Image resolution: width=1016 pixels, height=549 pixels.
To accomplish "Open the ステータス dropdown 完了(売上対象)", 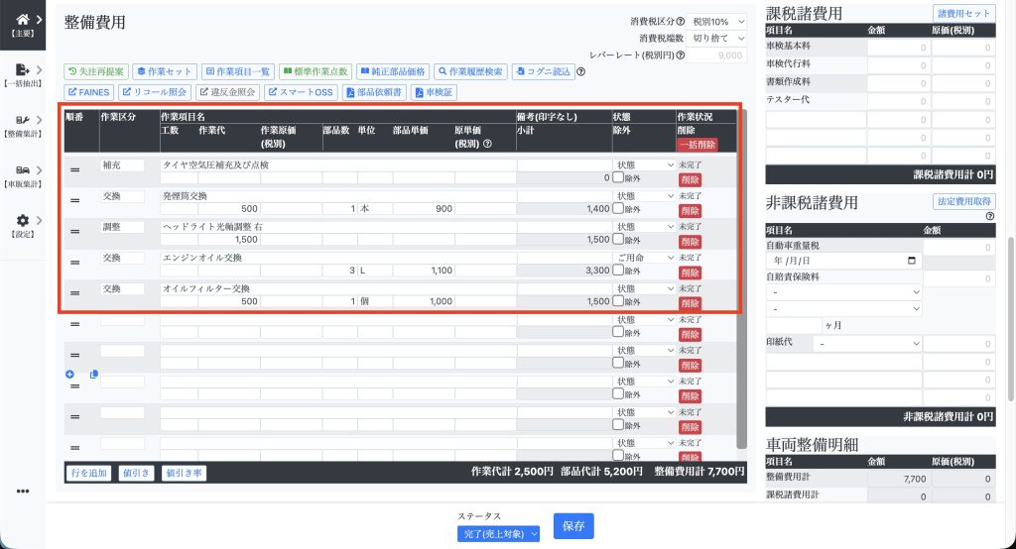I will click(x=499, y=534).
